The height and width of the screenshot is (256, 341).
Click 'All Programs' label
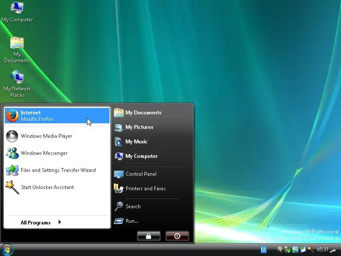pyautogui.click(x=35, y=222)
